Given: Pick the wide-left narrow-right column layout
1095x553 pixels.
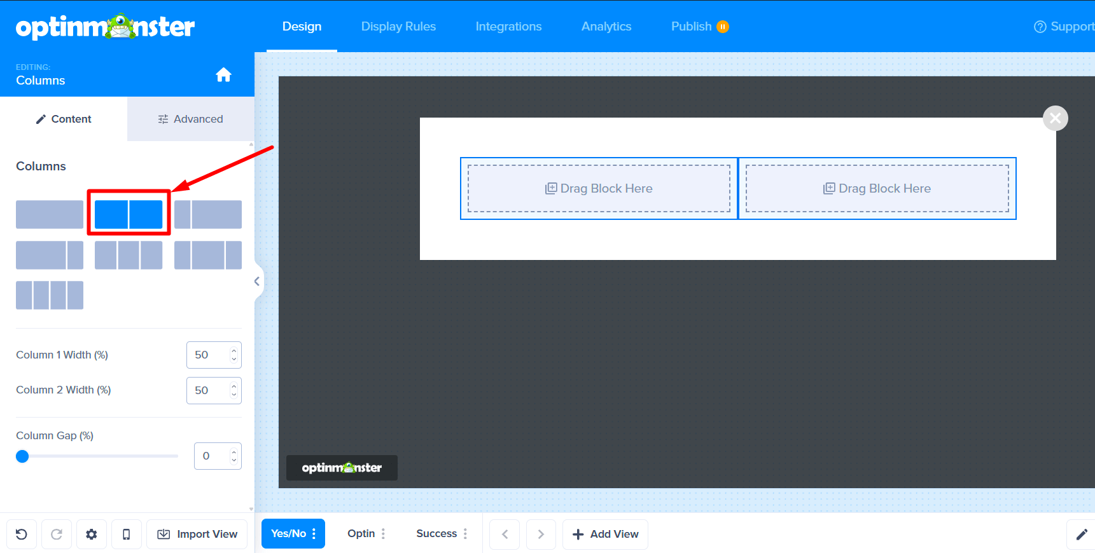Looking at the screenshot, I should pyautogui.click(x=50, y=255).
